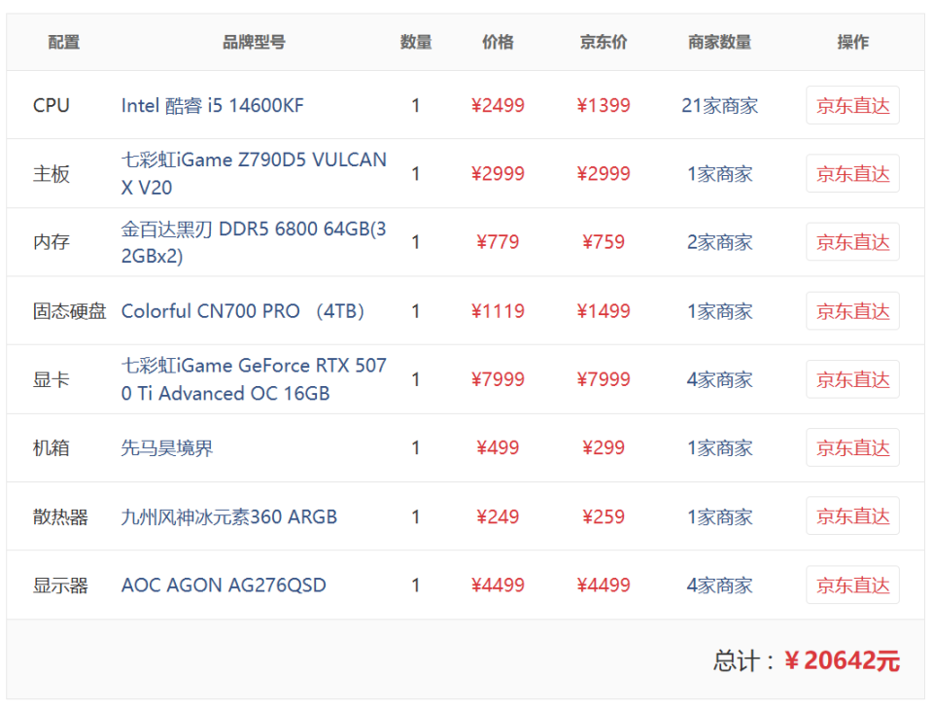Screen dimensions: 933x710
Task: Click 京东直达 button in 内存 row
Action: coord(852,242)
